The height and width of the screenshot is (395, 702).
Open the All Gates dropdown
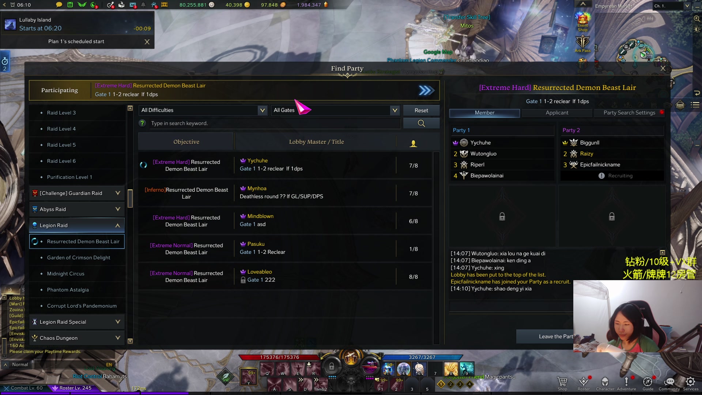click(x=335, y=110)
